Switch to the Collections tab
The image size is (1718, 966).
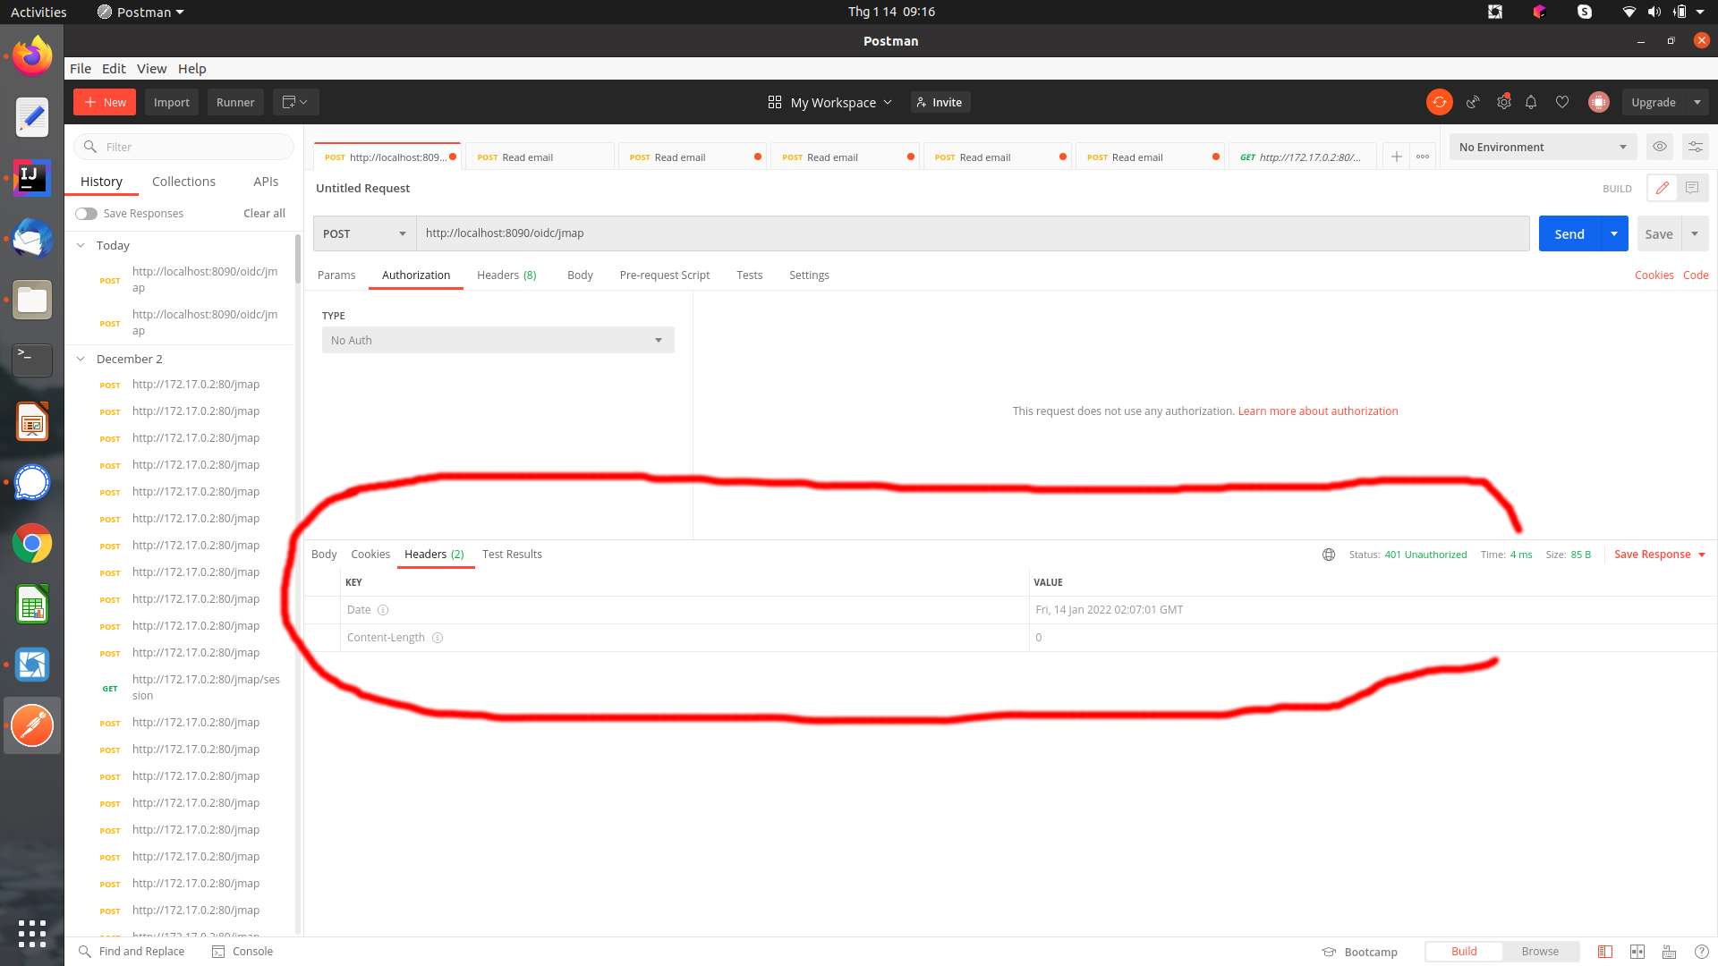point(183,182)
